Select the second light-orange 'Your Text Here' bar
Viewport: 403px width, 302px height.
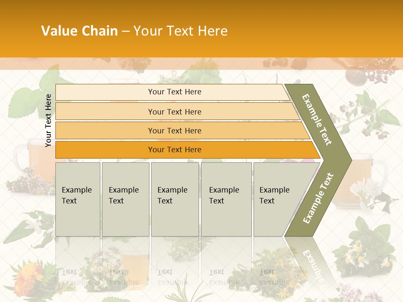(177, 111)
